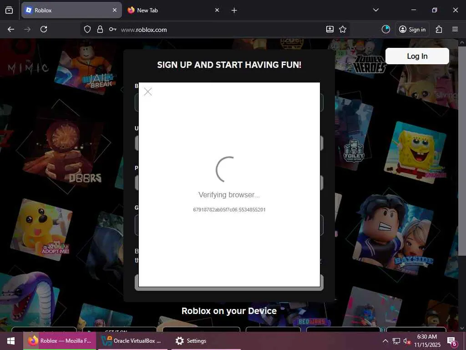
Task: Go back with the left arrow
Action: (x=11, y=29)
